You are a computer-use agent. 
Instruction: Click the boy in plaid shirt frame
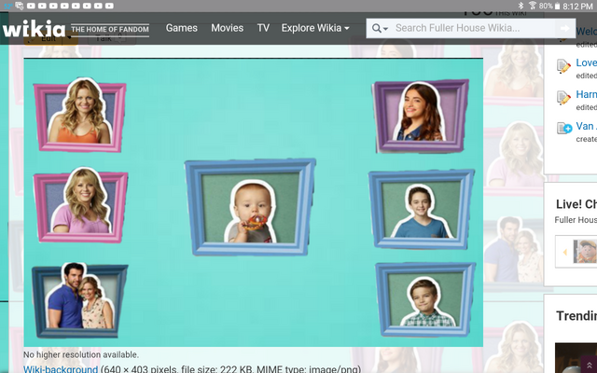click(425, 299)
